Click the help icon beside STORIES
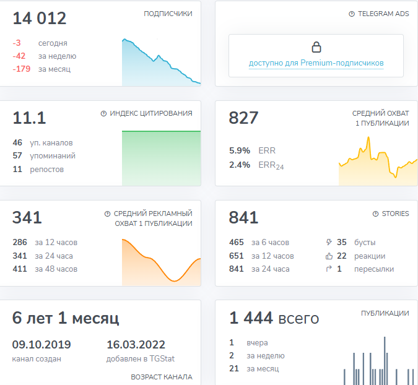Viewport: 418px width, 385px height. click(x=375, y=214)
